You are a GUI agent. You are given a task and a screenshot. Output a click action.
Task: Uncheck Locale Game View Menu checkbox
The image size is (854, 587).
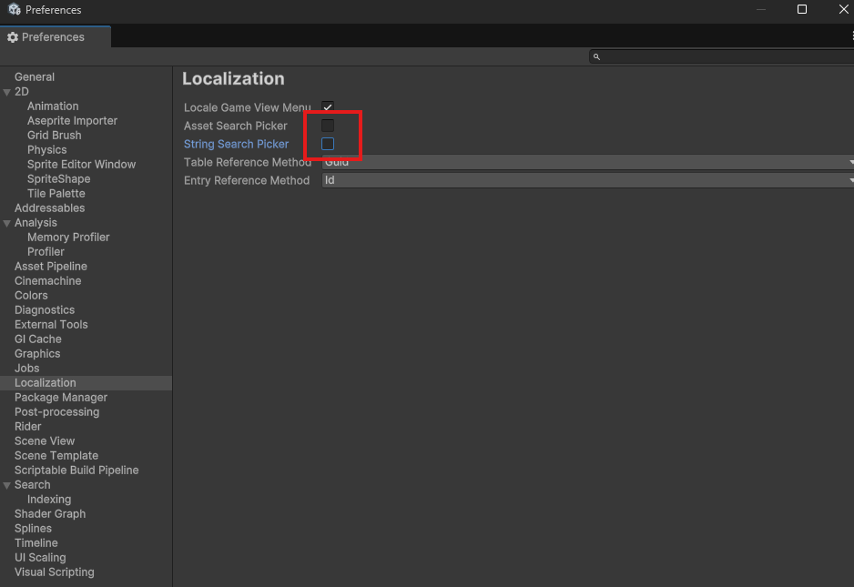[328, 107]
